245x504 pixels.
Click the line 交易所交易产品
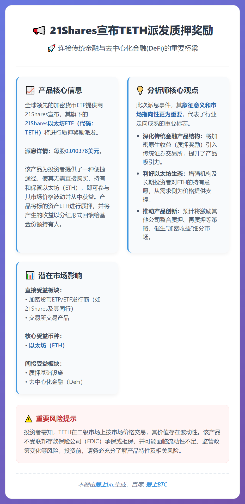tap(47, 318)
